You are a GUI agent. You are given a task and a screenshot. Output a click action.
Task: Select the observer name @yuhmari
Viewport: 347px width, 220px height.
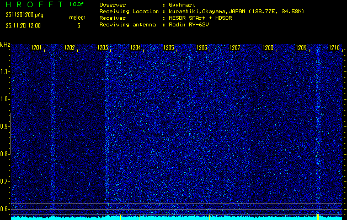[x=182, y=5]
